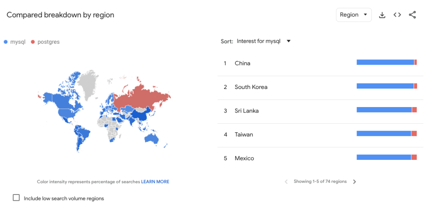Click the download CSV icon
Screen dimensions: 425x213
pyautogui.click(x=382, y=15)
